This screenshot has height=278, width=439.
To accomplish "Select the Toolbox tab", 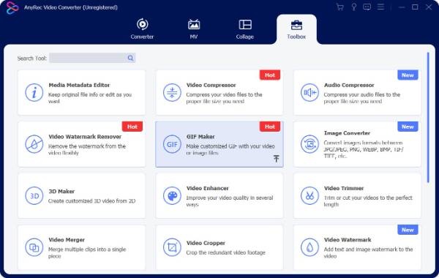I will [x=296, y=29].
